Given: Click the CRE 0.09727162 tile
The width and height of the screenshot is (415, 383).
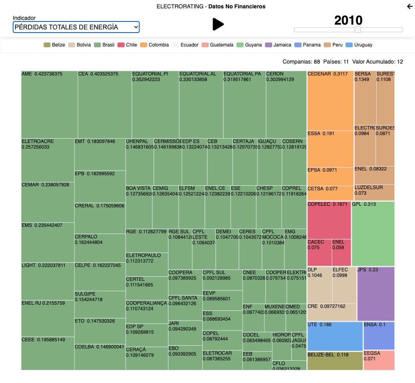Looking at the screenshot, I should point(332,312).
